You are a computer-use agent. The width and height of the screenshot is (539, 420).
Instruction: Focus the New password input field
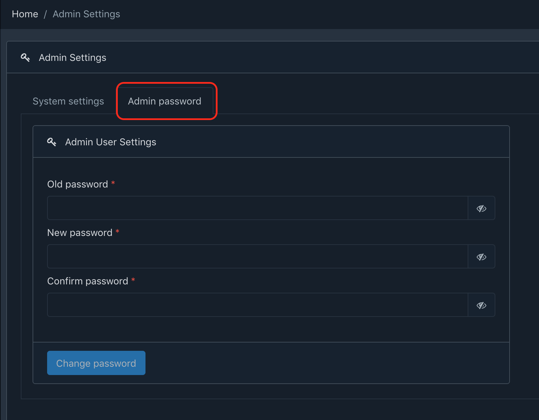coord(258,256)
